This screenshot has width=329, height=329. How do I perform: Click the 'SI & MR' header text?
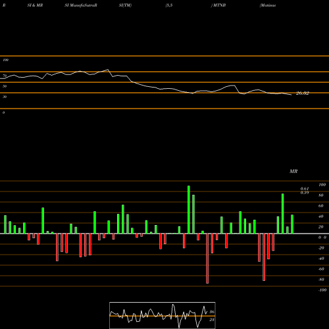click(35, 5)
